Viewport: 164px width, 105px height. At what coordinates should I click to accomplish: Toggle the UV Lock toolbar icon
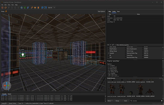click(45, 8)
